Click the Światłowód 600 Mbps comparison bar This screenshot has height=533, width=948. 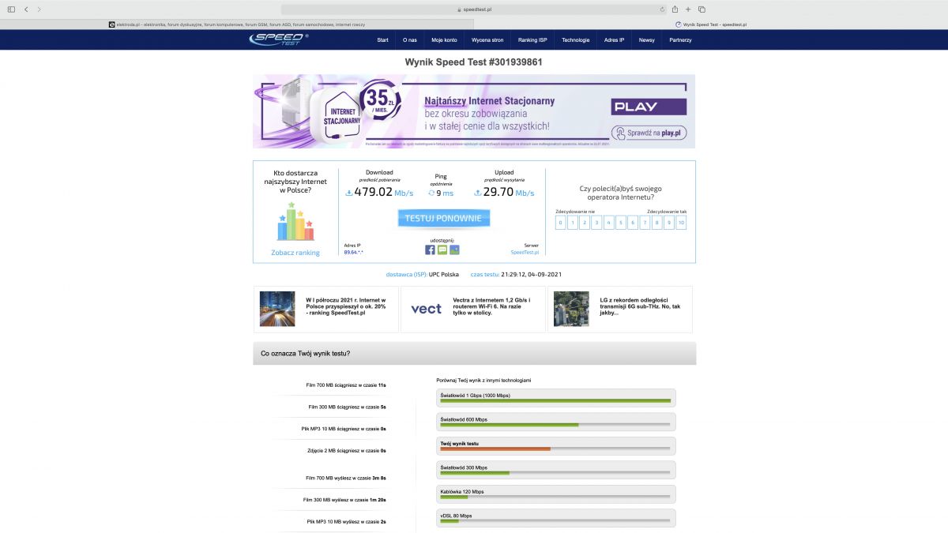coord(556,422)
